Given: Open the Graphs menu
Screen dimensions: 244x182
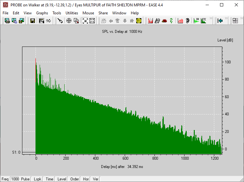Looking at the screenshot, I should pos(42,13).
